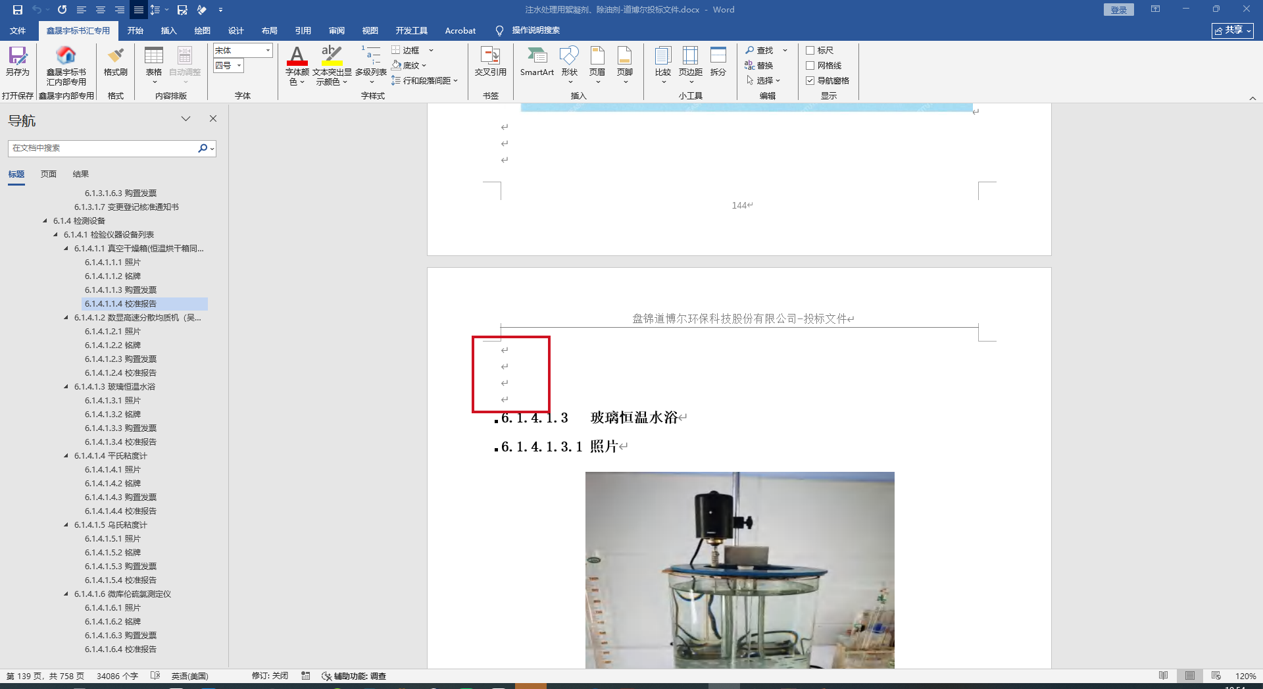Switch to the 插入 Insert tab
Image resolution: width=1263 pixels, height=689 pixels.
(x=169, y=30)
